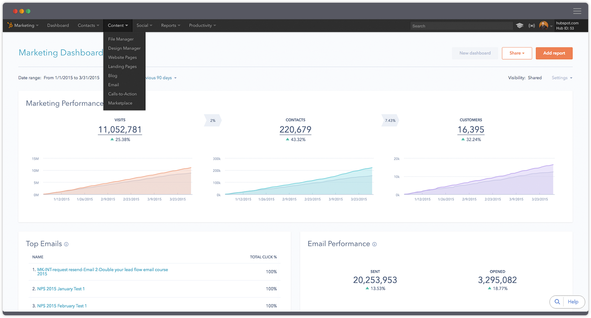Click the Sent value 20,253,953
The width and height of the screenshot is (591, 318).
coord(375,280)
